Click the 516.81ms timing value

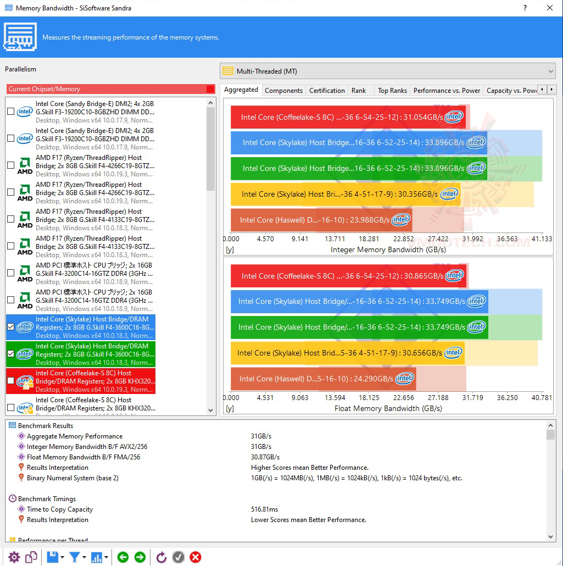(265, 509)
